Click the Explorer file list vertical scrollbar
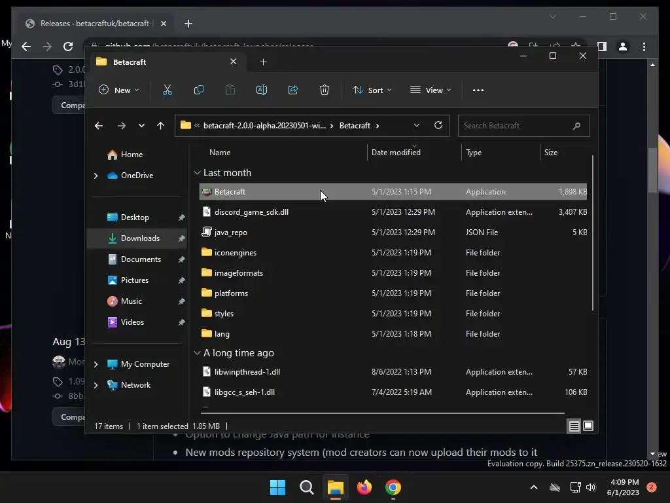Viewport: 670px width, 503px height. pyautogui.click(x=593, y=233)
